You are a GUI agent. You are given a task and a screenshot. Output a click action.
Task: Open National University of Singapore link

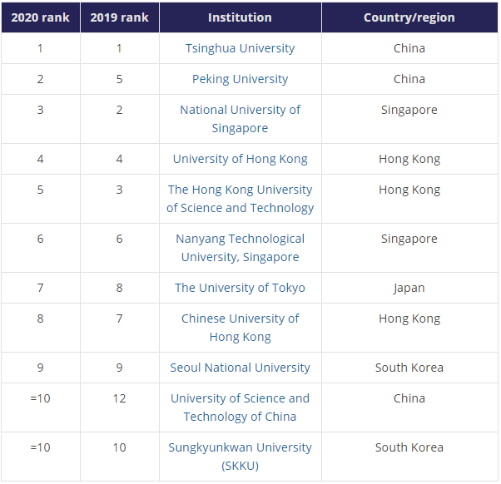coord(240,119)
